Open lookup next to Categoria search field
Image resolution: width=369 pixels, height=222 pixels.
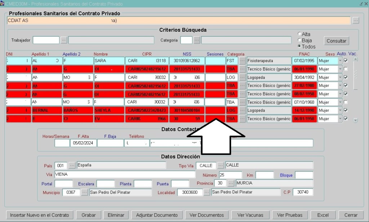point(197,40)
